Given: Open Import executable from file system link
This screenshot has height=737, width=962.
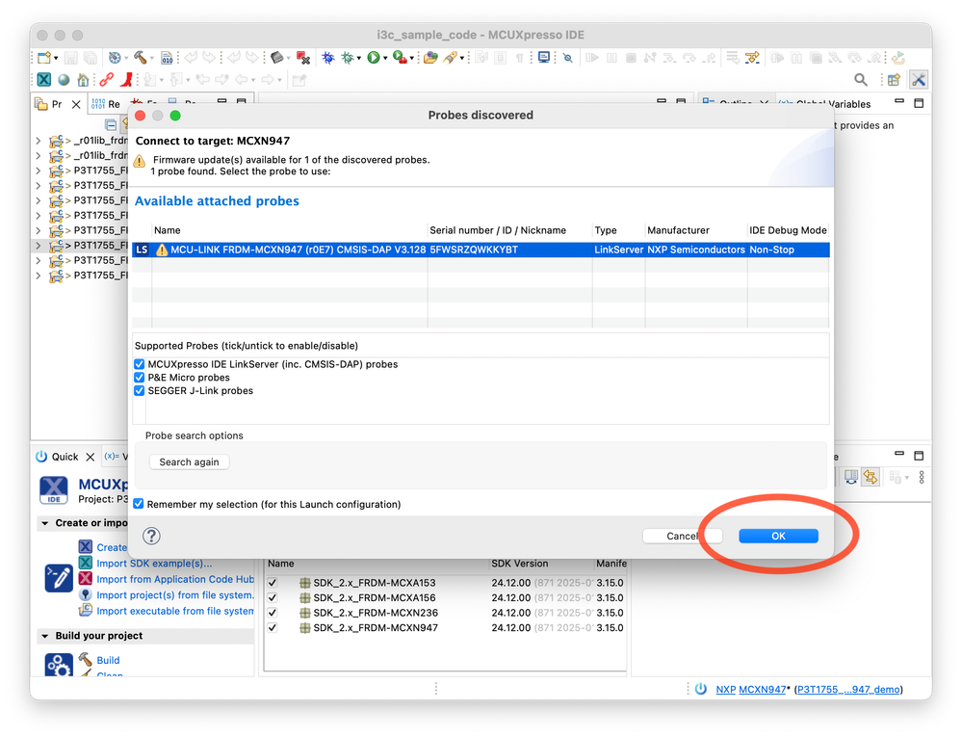Looking at the screenshot, I should click(x=175, y=611).
